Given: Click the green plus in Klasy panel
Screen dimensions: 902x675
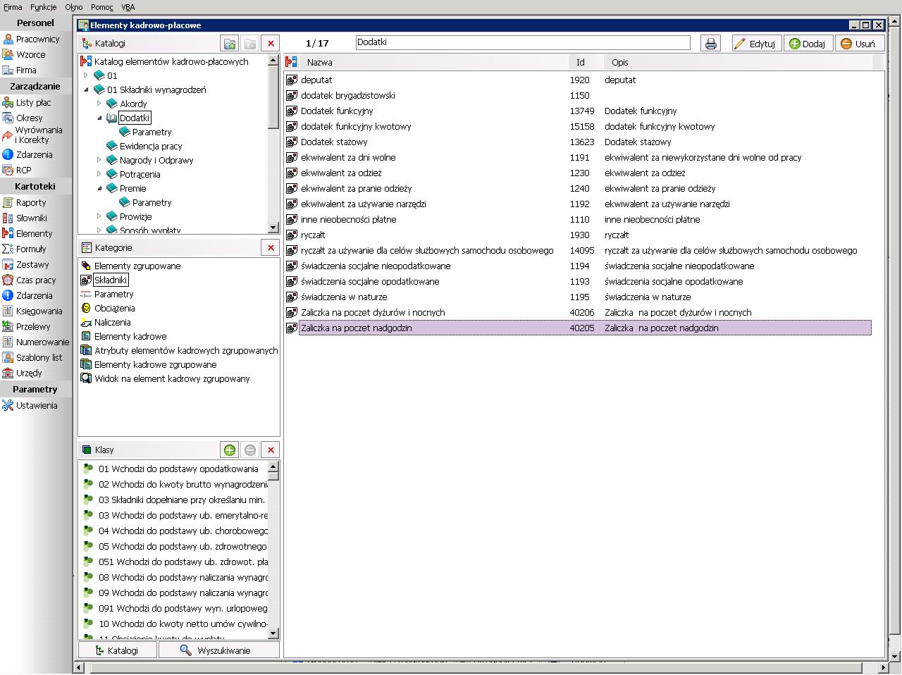Looking at the screenshot, I should click(230, 450).
